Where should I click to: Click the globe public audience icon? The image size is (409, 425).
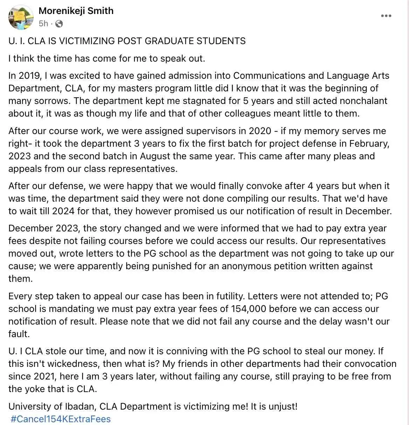59,24
